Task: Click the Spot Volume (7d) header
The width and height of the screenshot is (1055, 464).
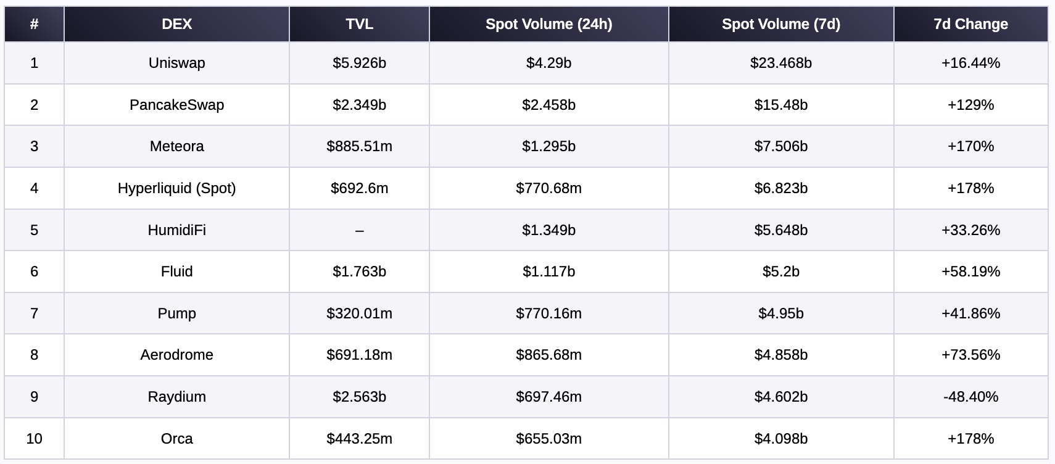Action: pyautogui.click(x=780, y=24)
